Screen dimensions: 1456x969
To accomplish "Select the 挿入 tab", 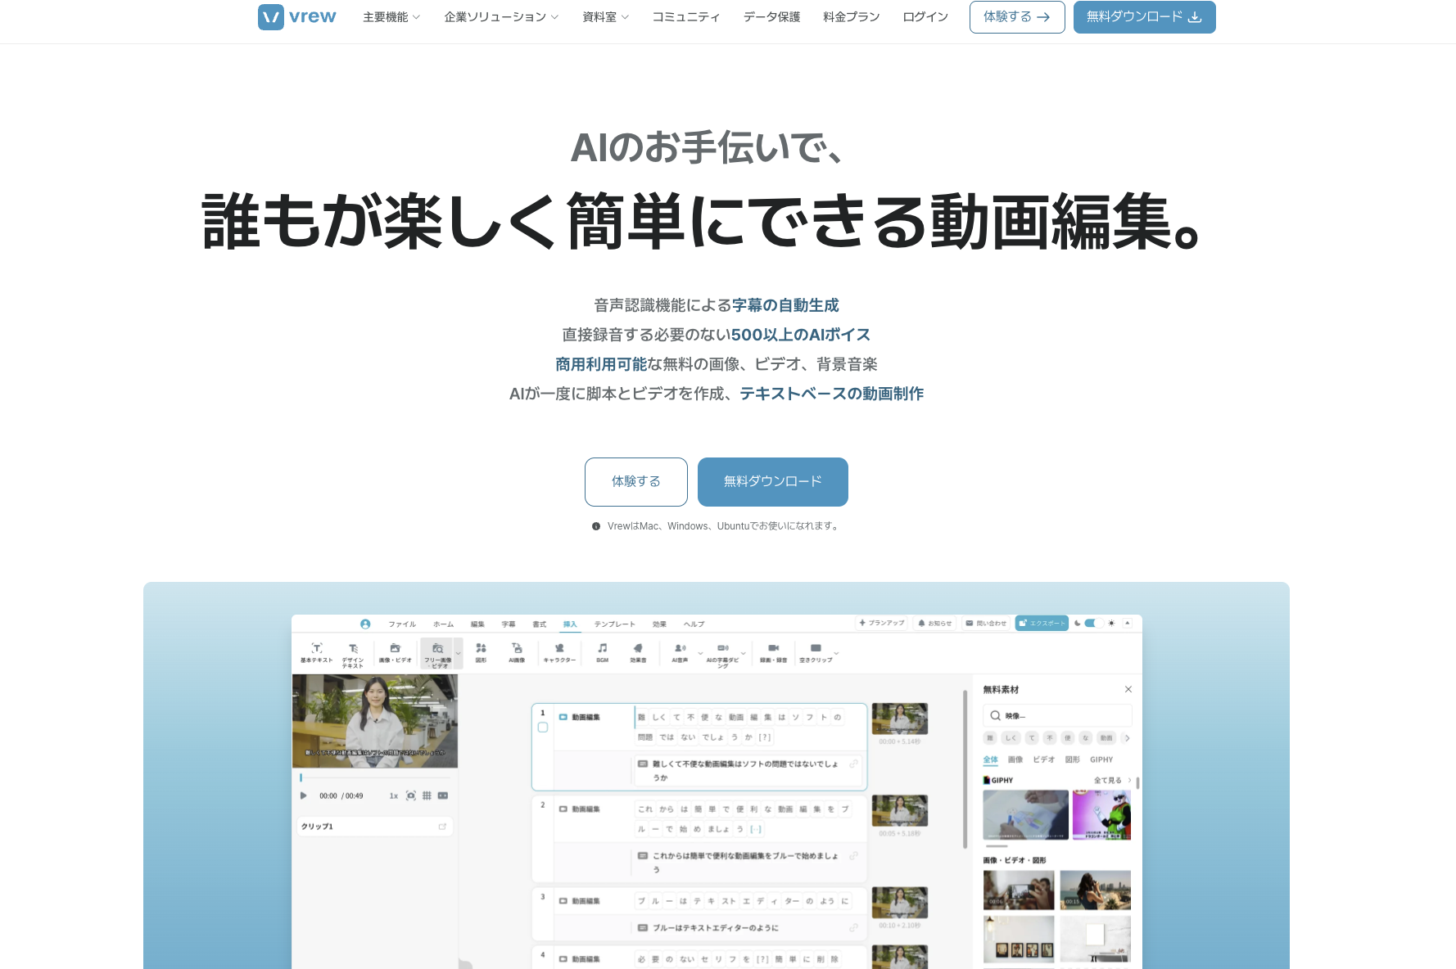I will coord(570,624).
